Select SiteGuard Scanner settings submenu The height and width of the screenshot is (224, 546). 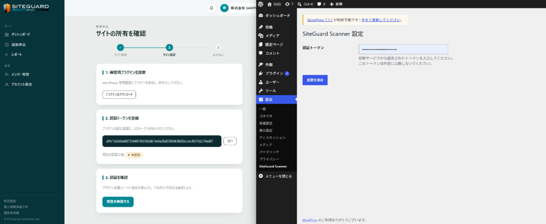pyautogui.click(x=273, y=166)
